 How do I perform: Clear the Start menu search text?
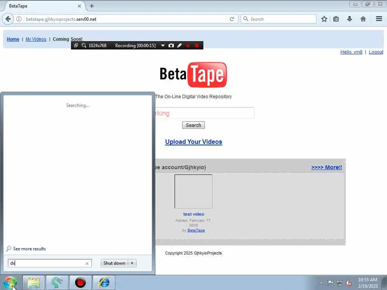point(87,263)
